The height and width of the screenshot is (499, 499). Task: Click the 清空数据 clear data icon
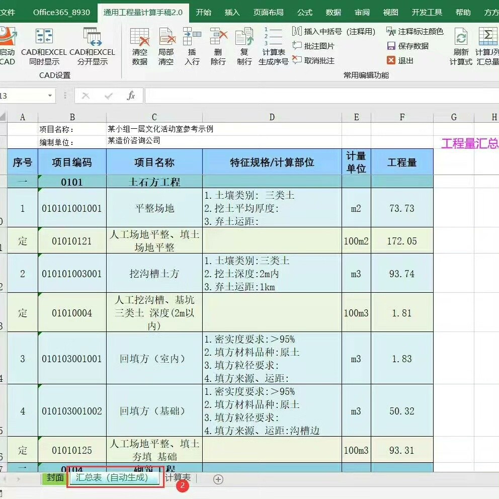[140, 46]
